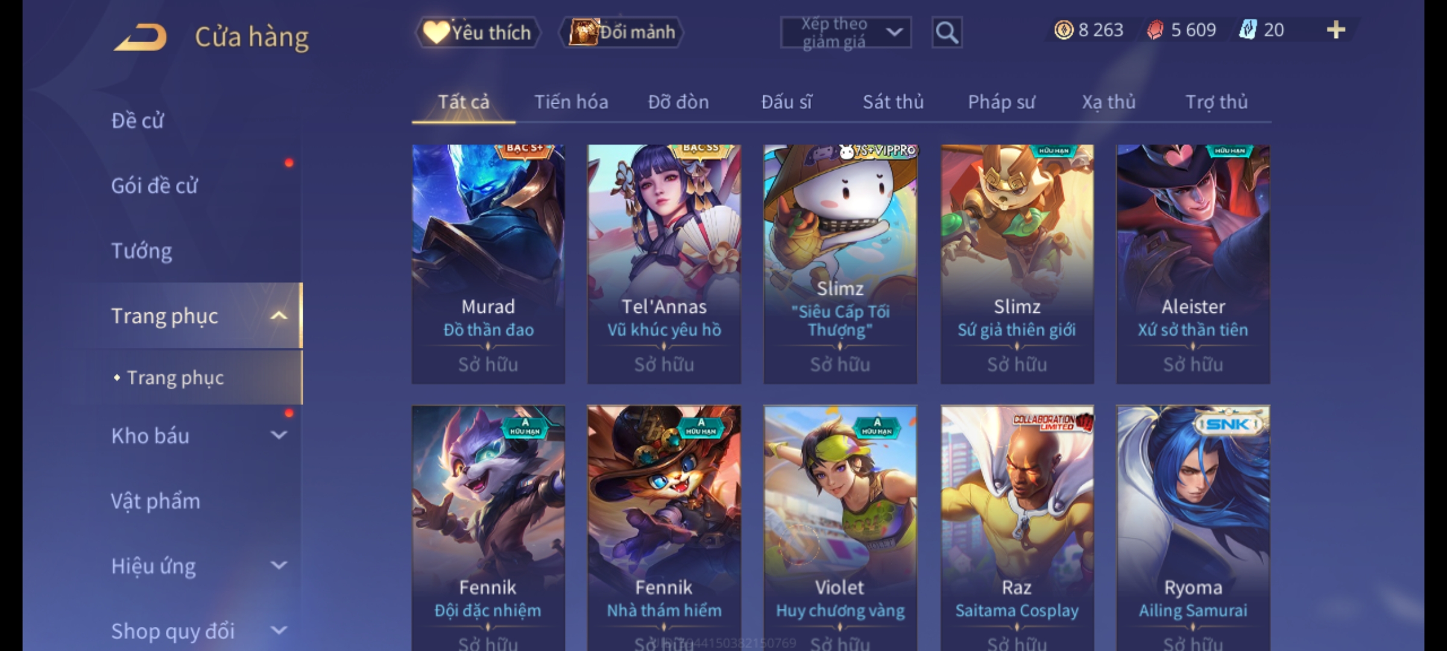This screenshot has width=1447, height=651.
Task: Open the Xếp theo giảm giá dropdown
Action: [x=846, y=33]
